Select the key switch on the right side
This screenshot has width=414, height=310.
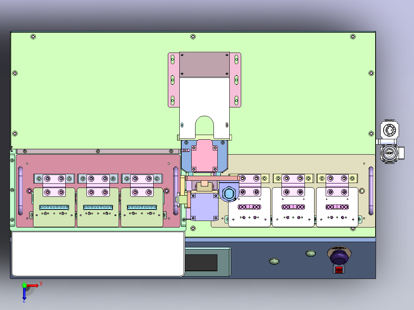pos(390,153)
